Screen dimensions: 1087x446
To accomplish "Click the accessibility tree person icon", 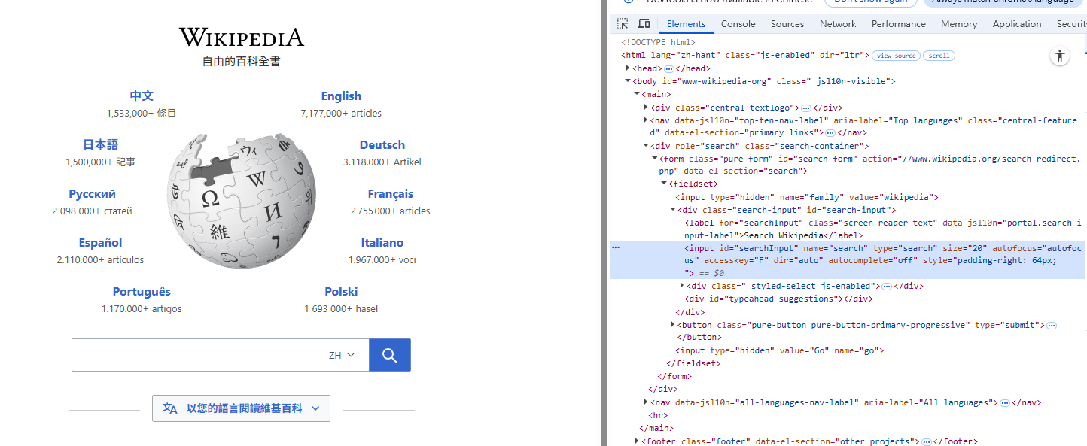I will point(1060,56).
